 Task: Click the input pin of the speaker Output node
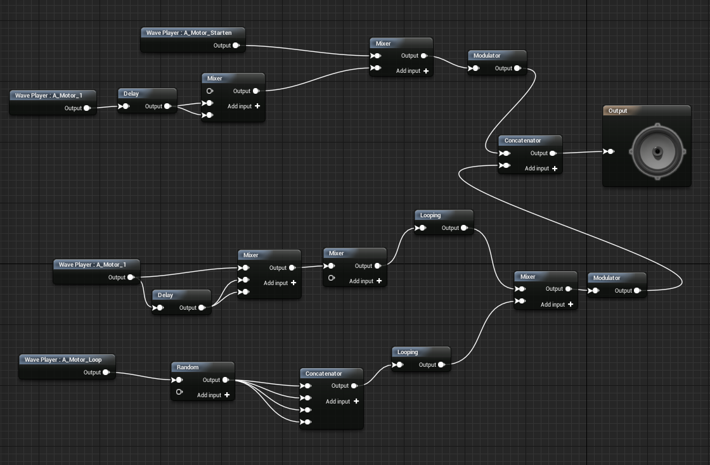[609, 151]
